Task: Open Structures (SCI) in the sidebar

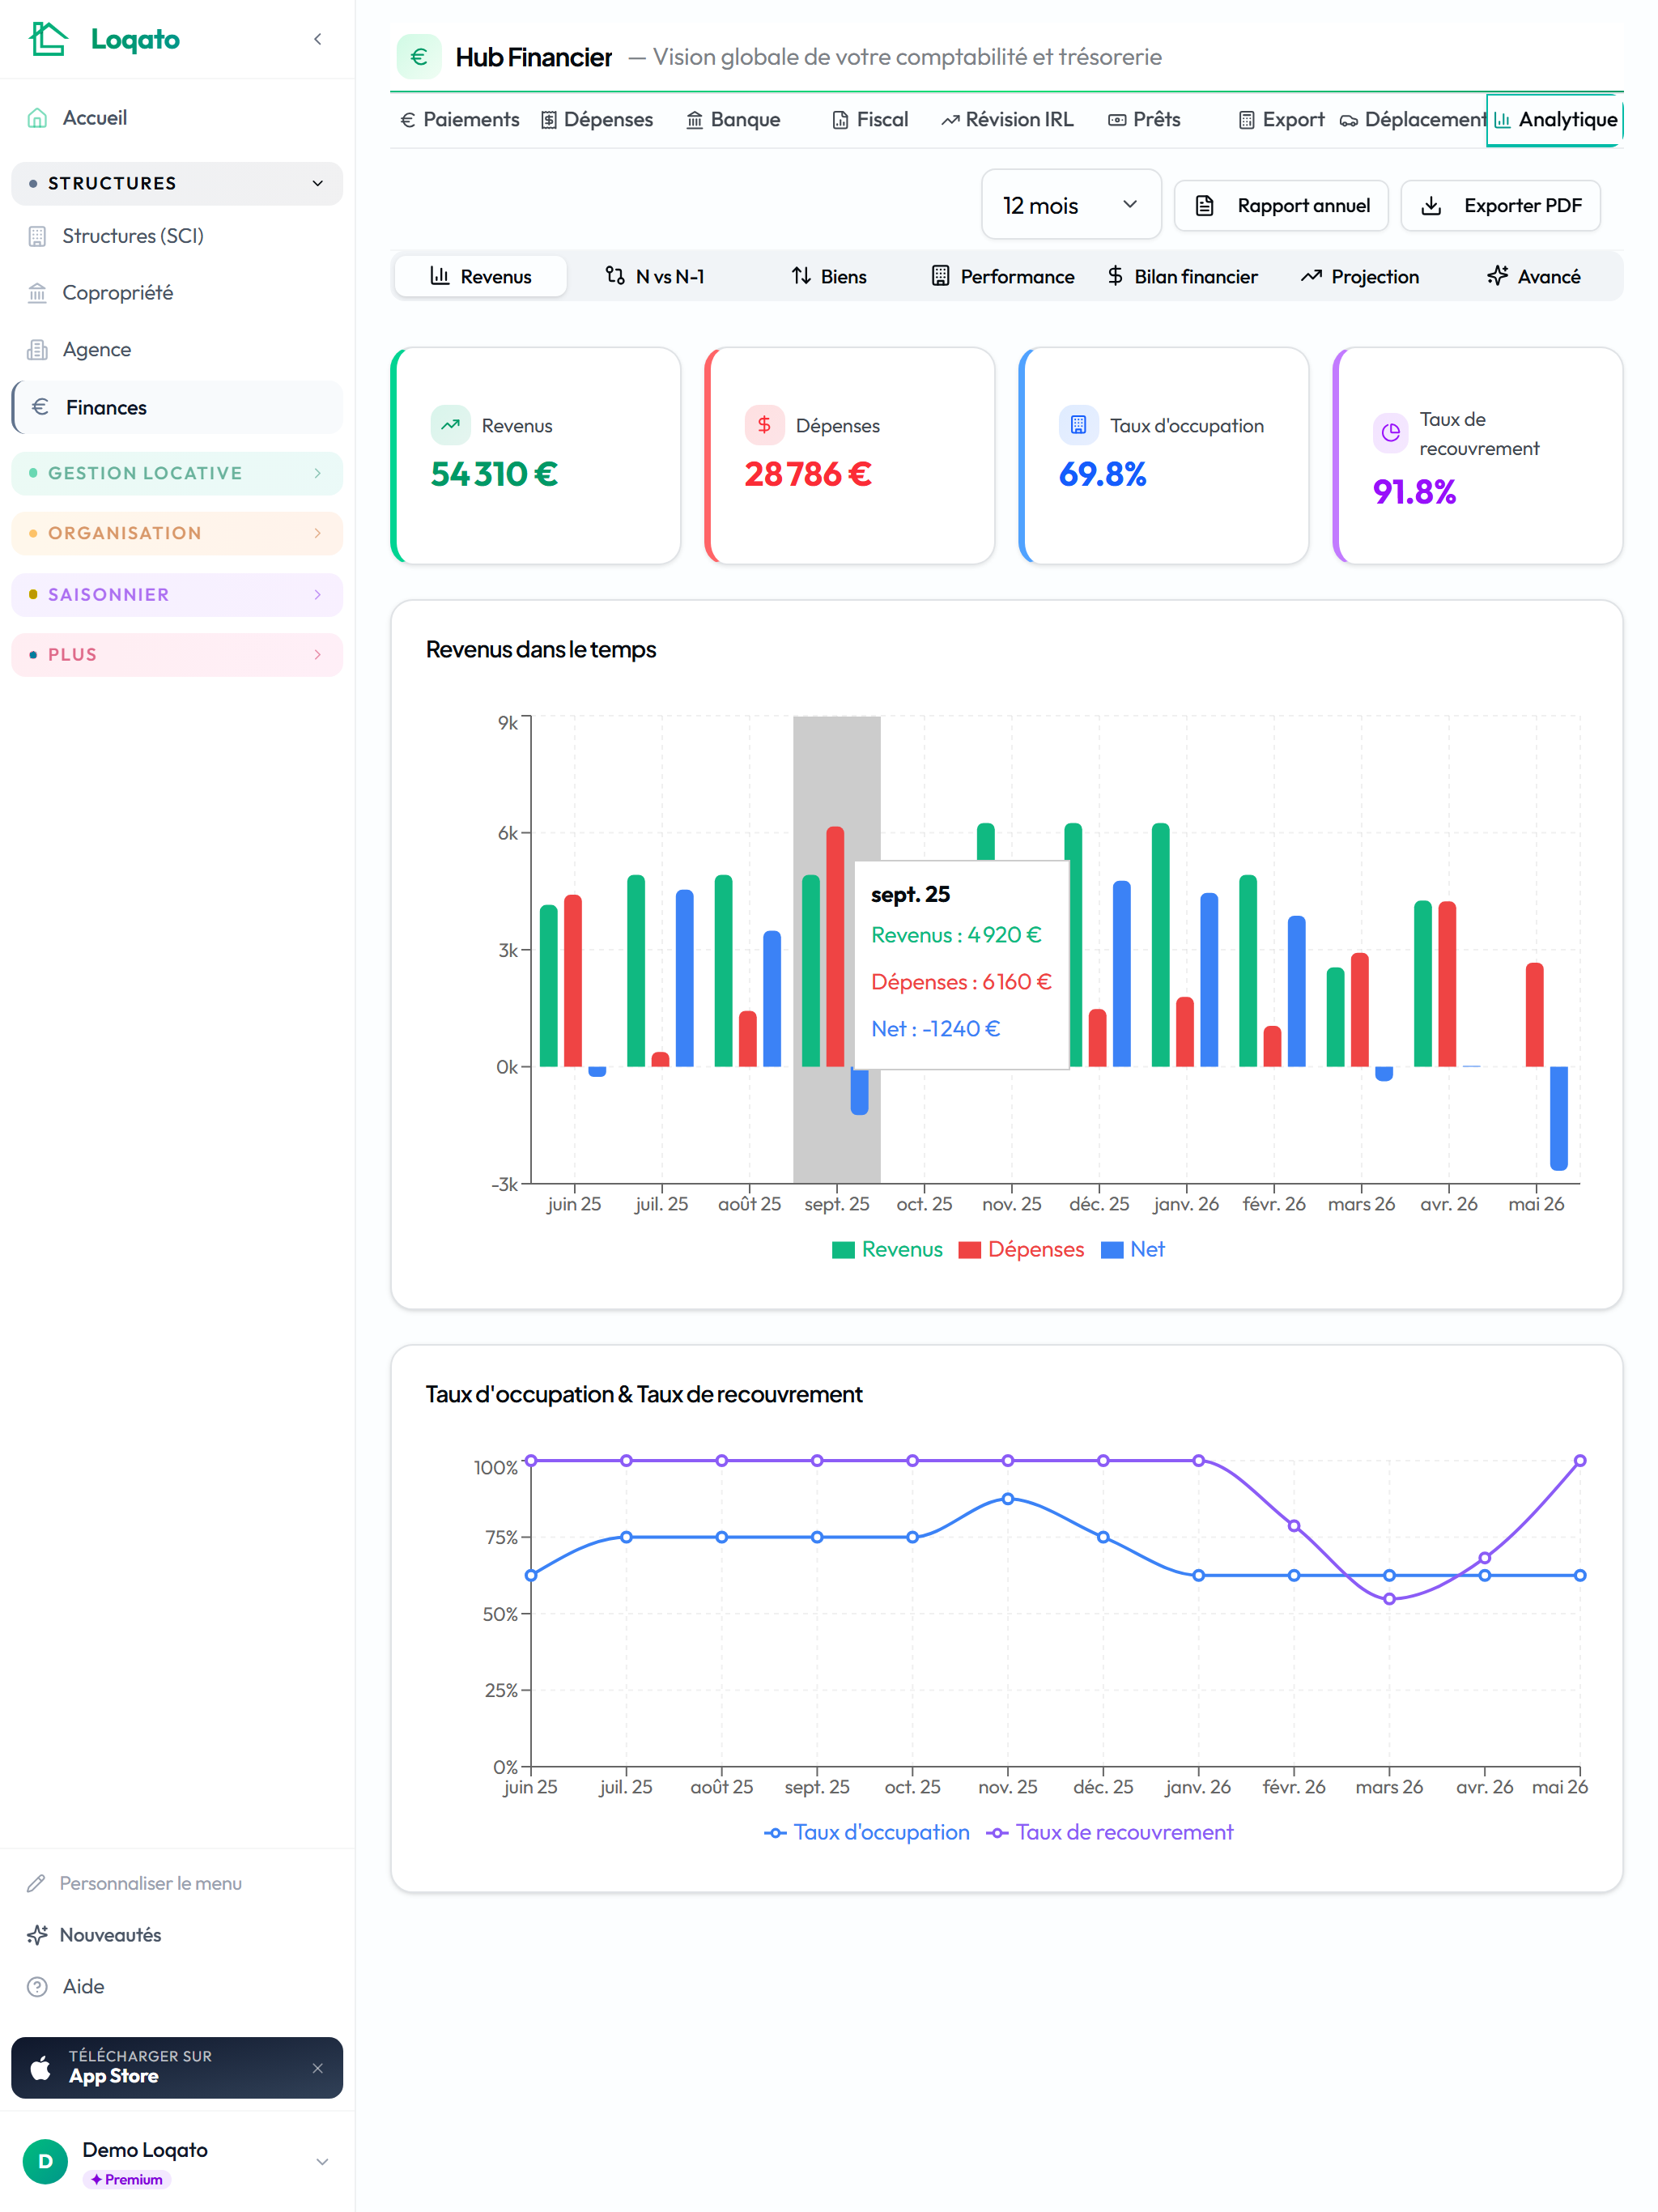Action: coord(177,236)
